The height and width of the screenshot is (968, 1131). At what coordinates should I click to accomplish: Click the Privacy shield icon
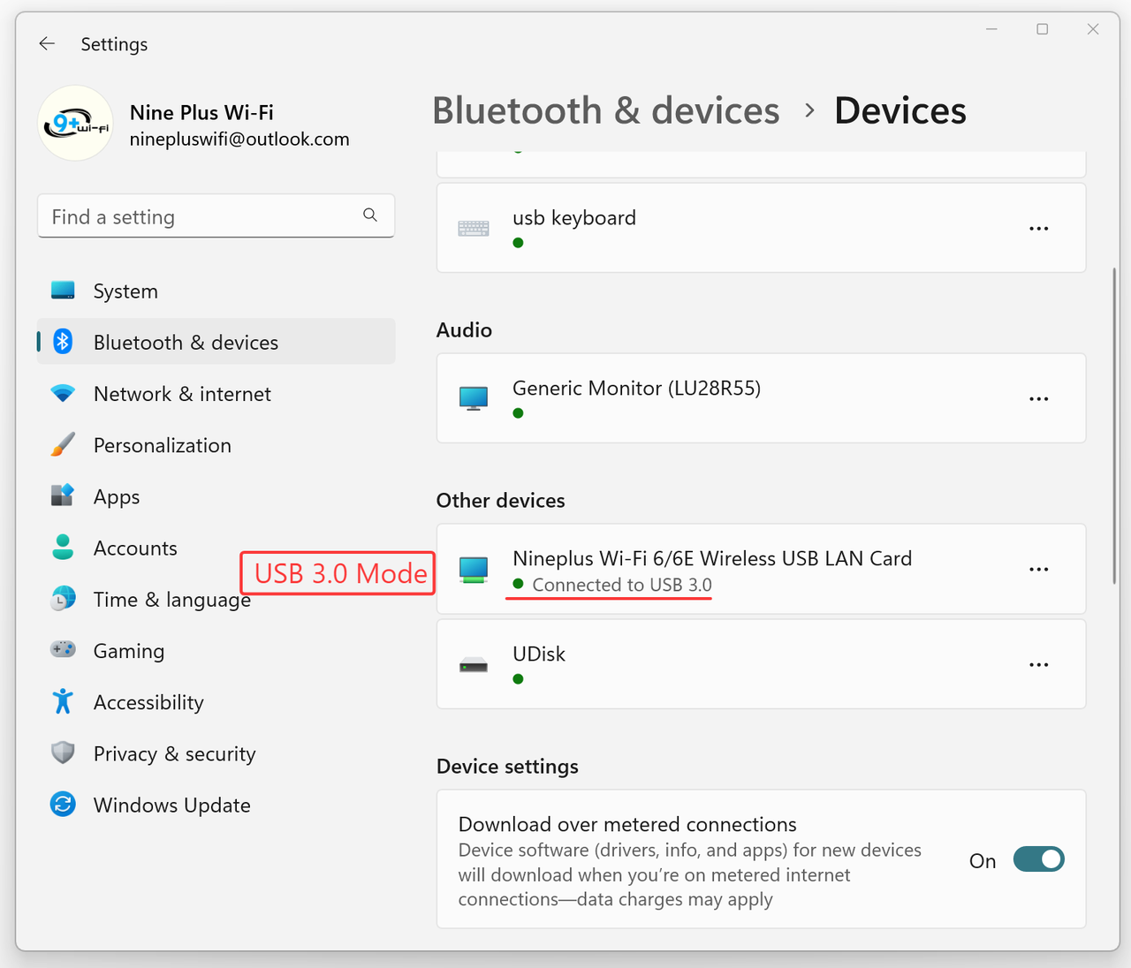click(63, 752)
